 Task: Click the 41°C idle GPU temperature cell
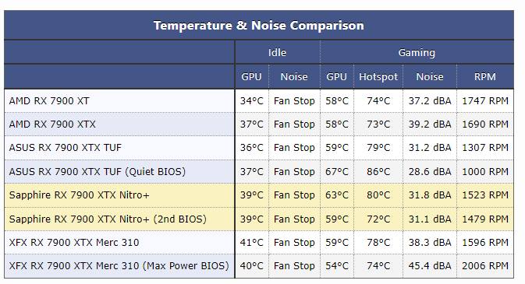pyautogui.click(x=251, y=243)
